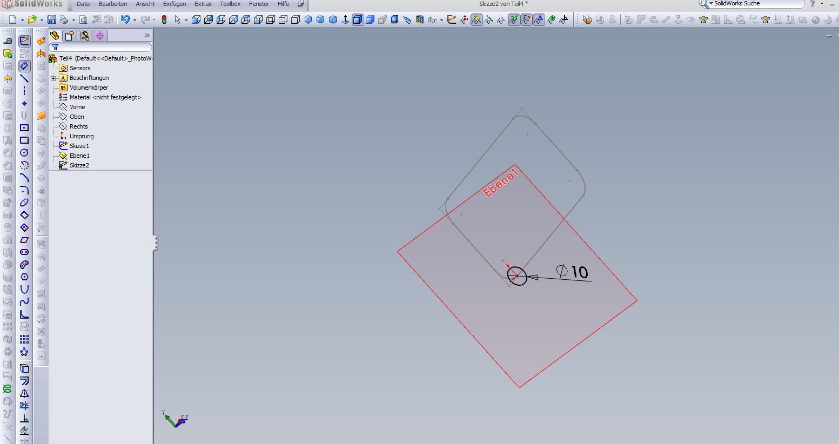Open the Toolbox menu
Viewport: 839px width, 444px height.
(230, 4)
